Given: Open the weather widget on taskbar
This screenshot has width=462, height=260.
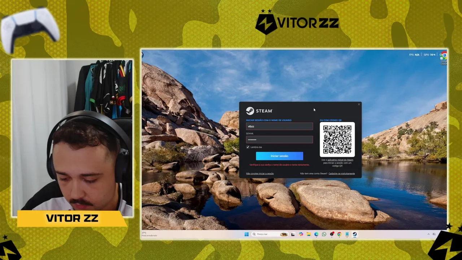Looking at the screenshot, I should coord(149,234).
